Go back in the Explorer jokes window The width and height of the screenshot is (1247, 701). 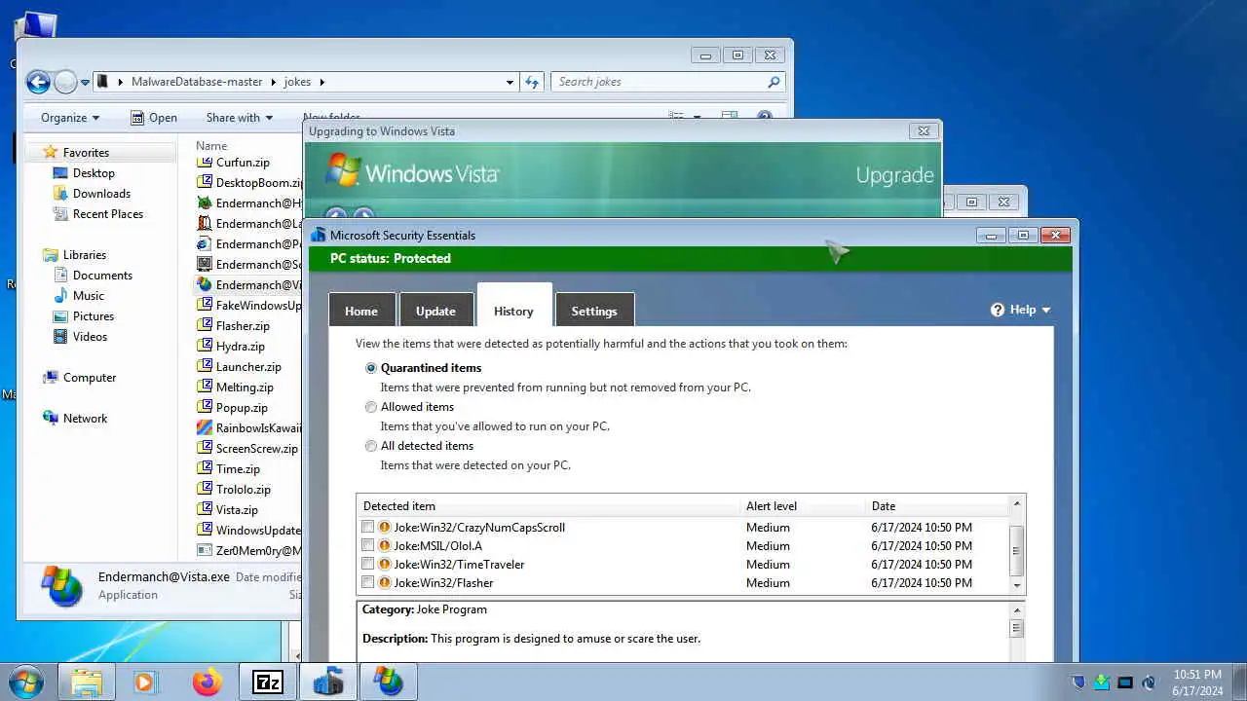tap(38, 82)
